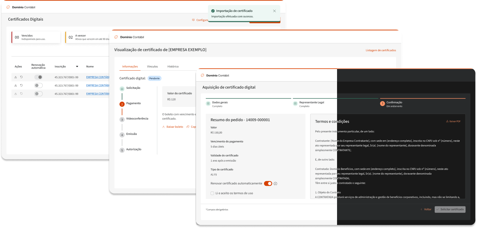The width and height of the screenshot is (477, 228).
Task: Click green success check icon in notification
Action: (213, 11)
